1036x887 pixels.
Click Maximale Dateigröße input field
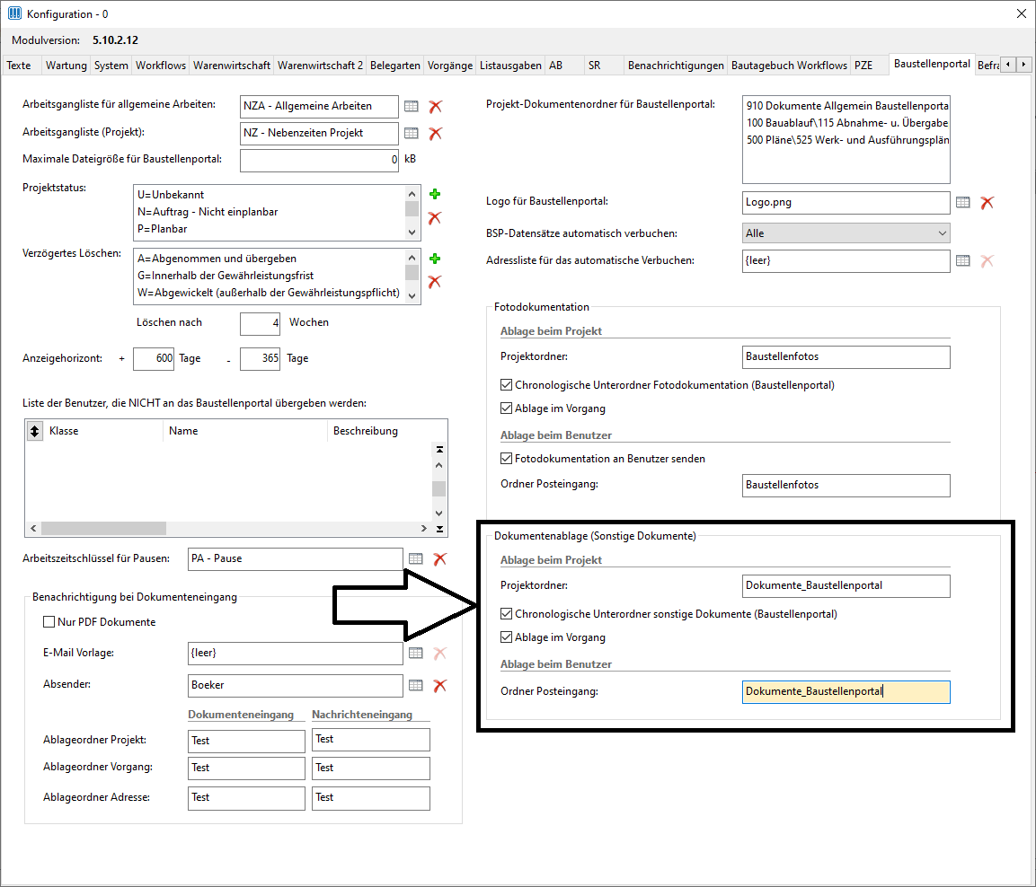(319, 160)
